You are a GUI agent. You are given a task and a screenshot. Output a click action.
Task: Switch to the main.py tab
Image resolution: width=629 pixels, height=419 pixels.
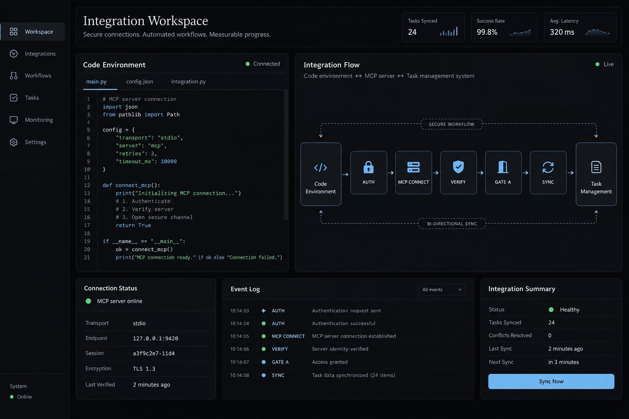tap(96, 81)
